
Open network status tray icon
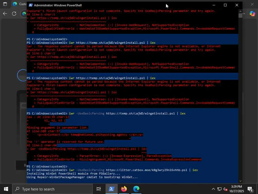(x=219, y=189)
